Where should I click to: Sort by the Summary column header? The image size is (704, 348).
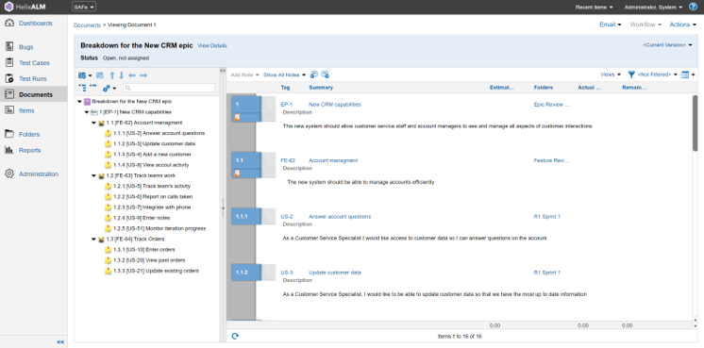321,88
